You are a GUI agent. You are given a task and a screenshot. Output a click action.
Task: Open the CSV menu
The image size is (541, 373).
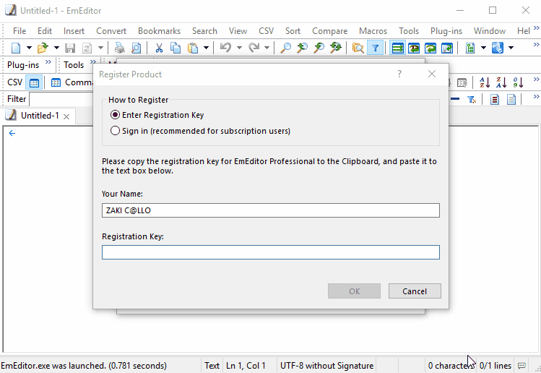(x=266, y=31)
